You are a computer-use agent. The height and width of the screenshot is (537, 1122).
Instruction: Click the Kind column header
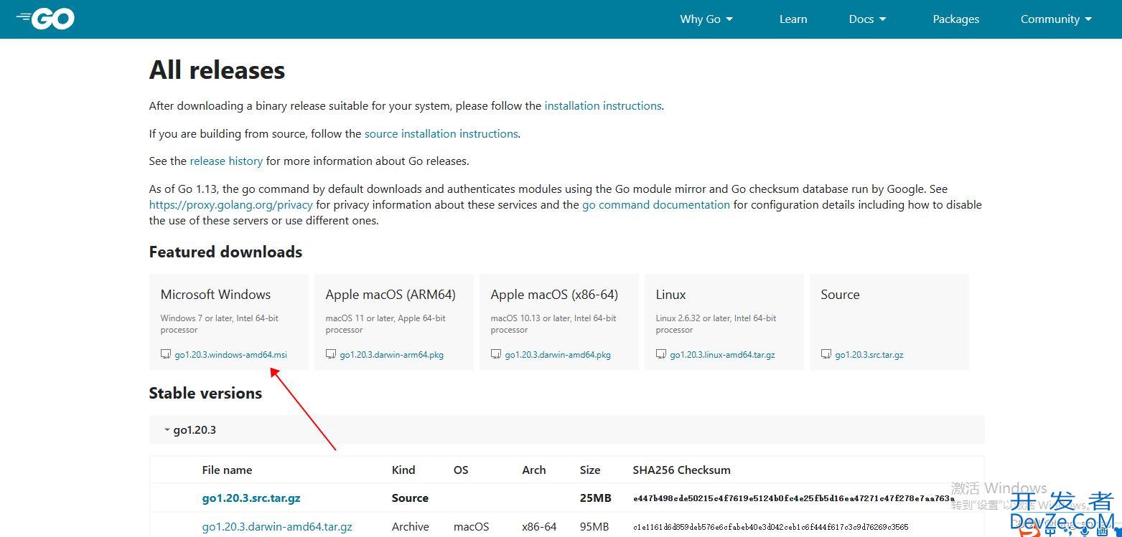click(x=403, y=470)
